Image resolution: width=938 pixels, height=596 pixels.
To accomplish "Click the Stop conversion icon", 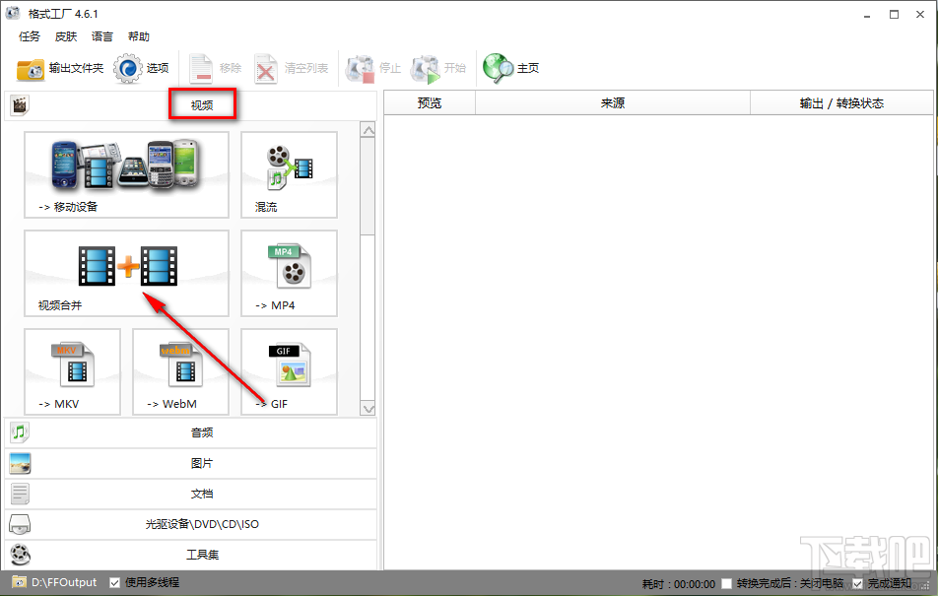I will coord(360,69).
